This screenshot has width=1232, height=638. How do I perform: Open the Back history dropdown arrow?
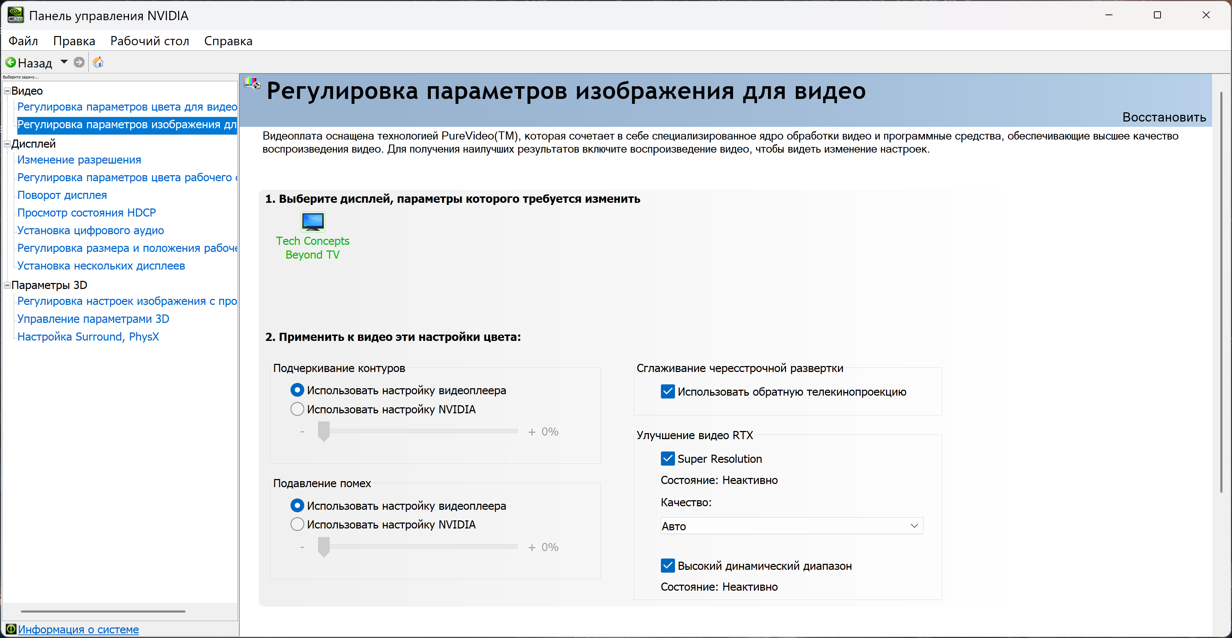64,62
